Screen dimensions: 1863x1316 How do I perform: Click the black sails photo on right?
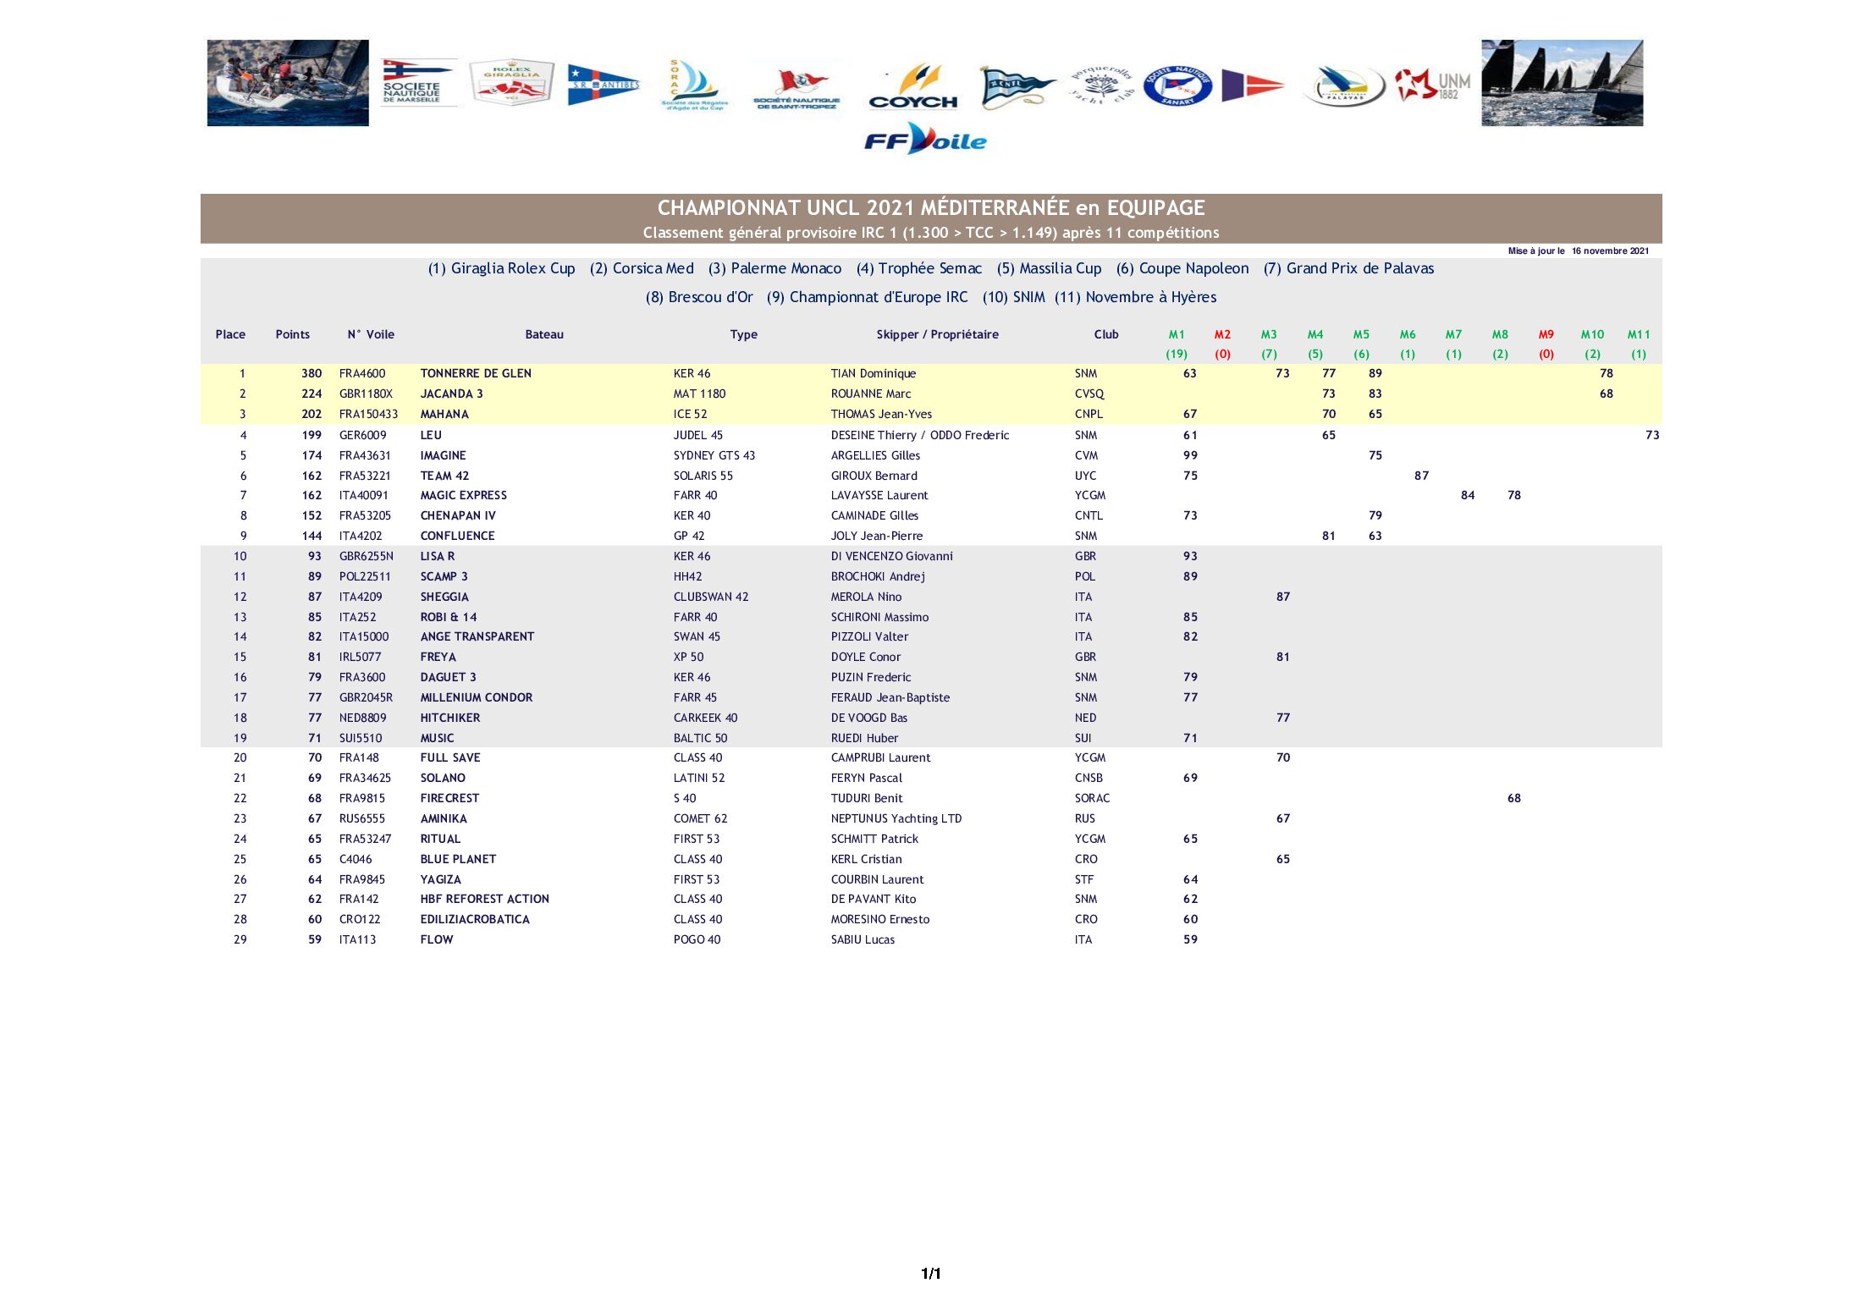pyautogui.click(x=1562, y=83)
